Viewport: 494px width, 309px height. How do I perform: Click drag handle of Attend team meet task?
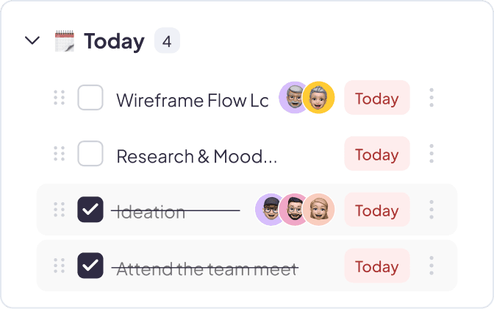[60, 266]
